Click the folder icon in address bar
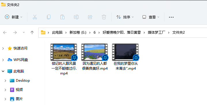 pyautogui.click(x=43, y=33)
